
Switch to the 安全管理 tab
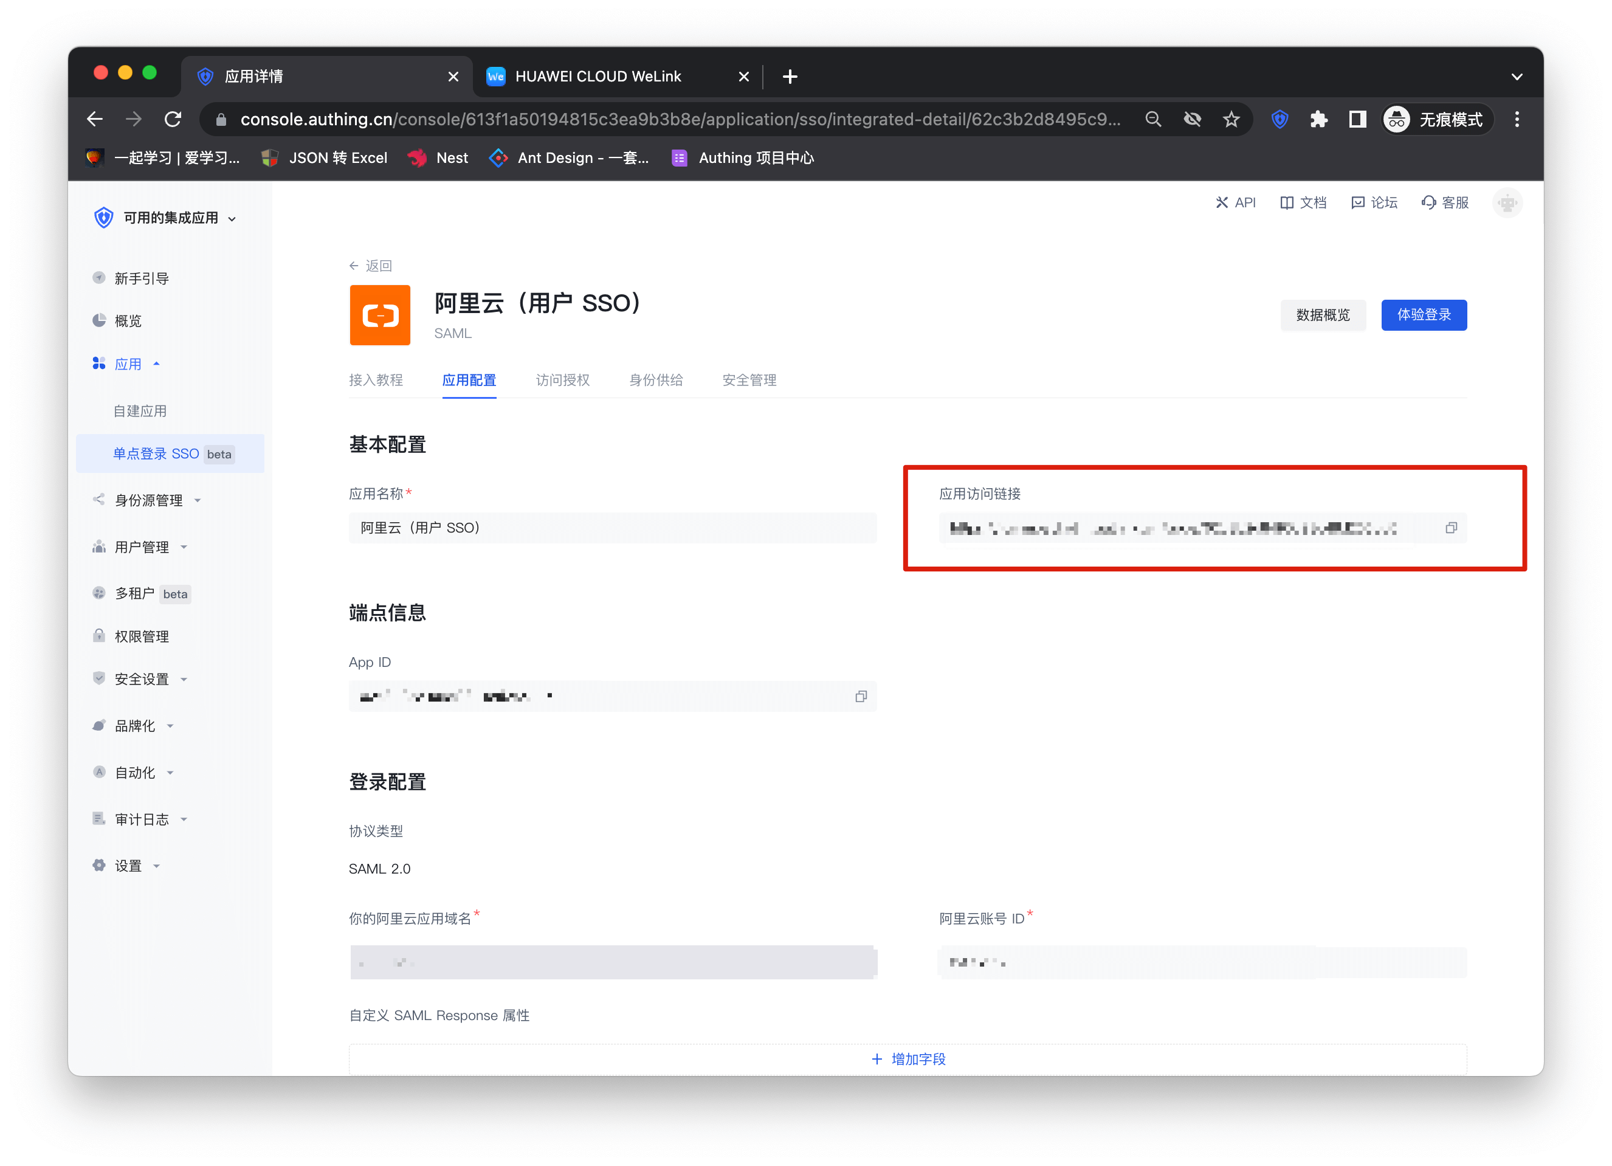pyautogui.click(x=748, y=380)
